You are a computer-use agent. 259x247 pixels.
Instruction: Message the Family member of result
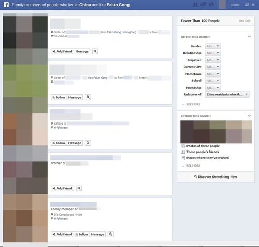pos(97,234)
